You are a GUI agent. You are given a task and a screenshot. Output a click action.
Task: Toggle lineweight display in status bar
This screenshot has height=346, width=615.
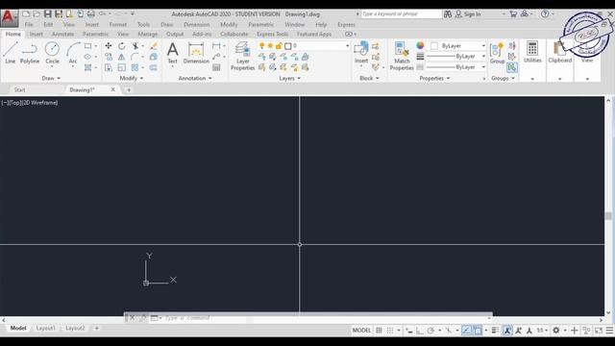click(x=496, y=331)
